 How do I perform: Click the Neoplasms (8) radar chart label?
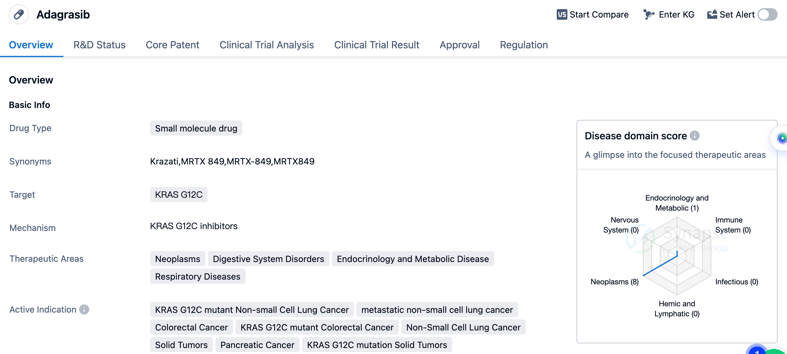[x=614, y=282]
